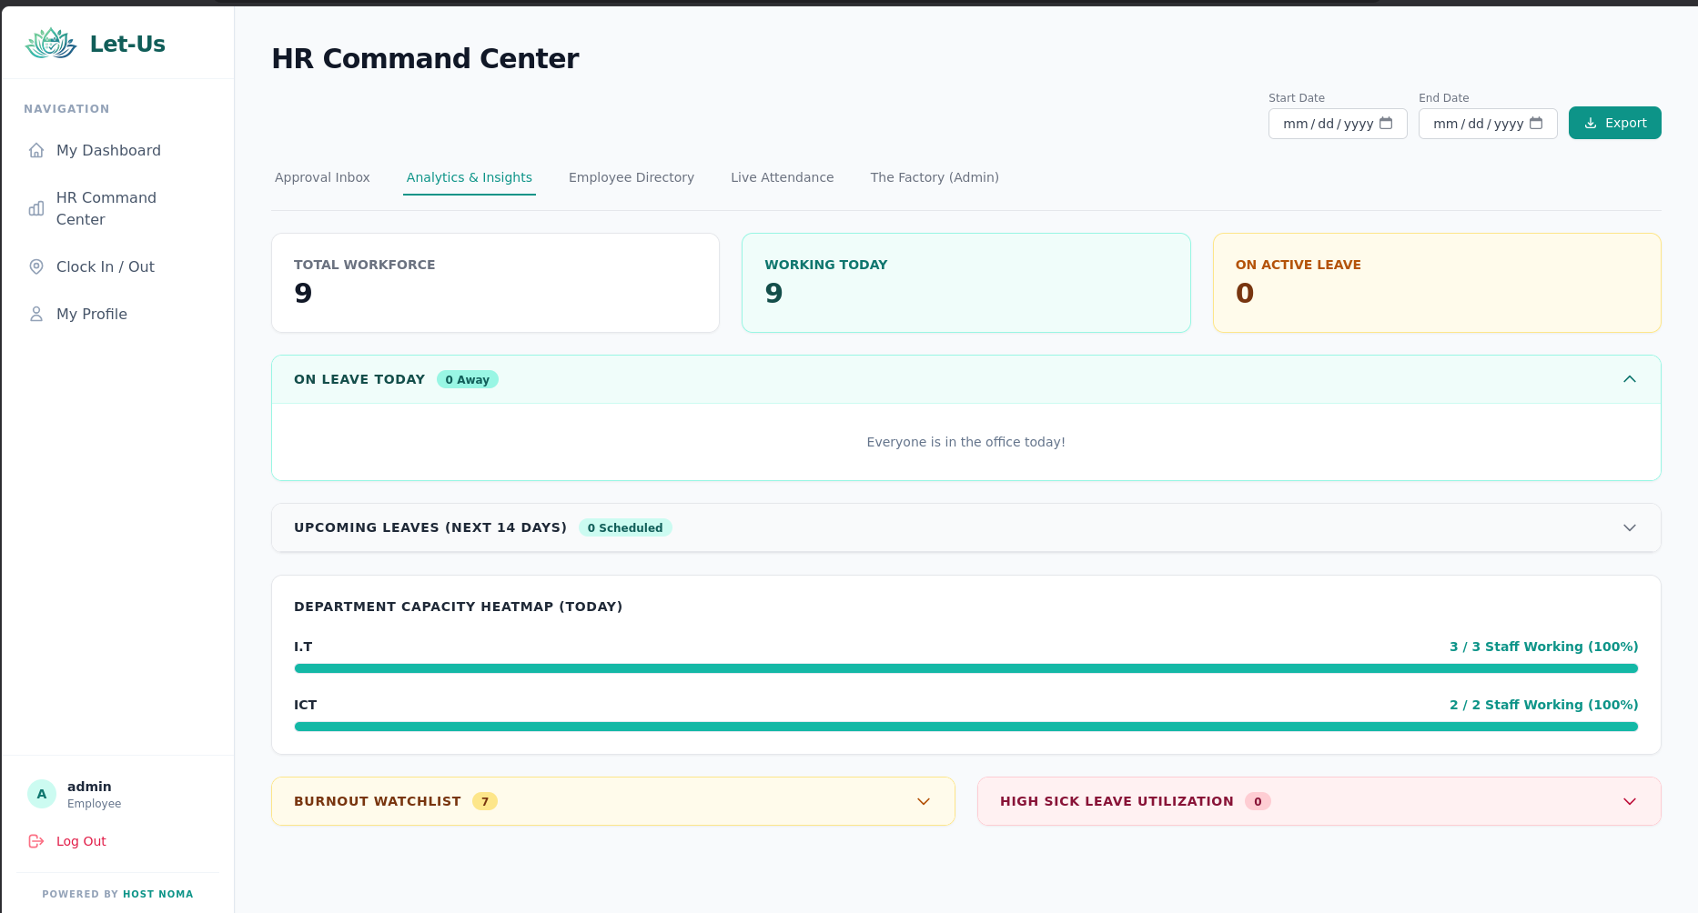1698x913 pixels.
Task: Click the Host Noma footer text
Action: [x=157, y=894]
